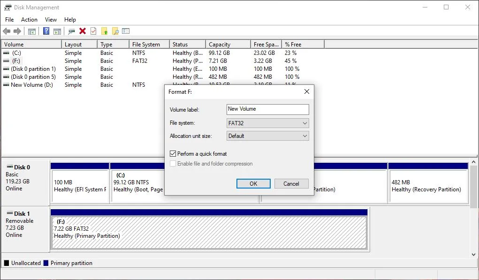Open the View menu
The height and width of the screenshot is (280, 479).
51,19
